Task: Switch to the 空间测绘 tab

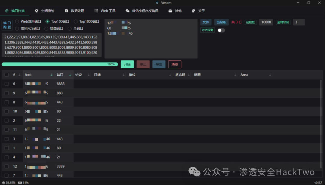Action: (x=45, y=11)
